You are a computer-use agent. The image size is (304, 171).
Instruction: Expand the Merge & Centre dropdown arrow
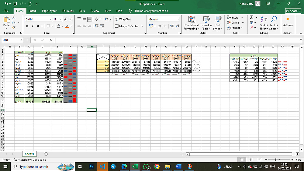click(x=142, y=26)
